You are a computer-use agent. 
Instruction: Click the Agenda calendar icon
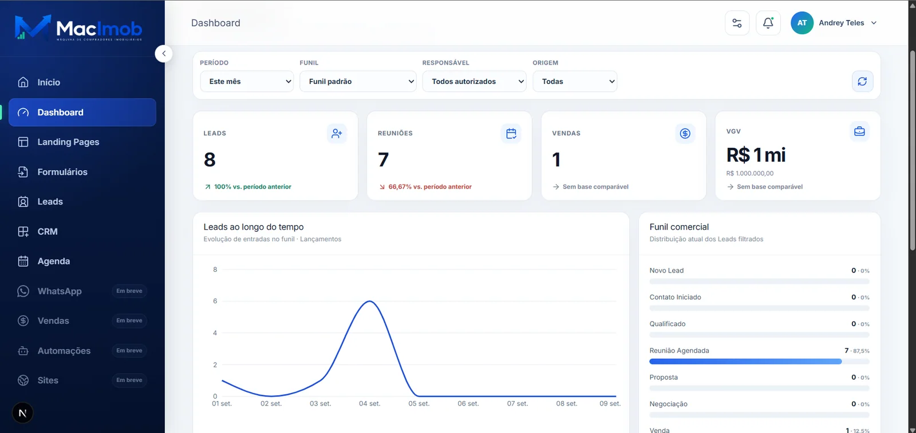pos(23,261)
